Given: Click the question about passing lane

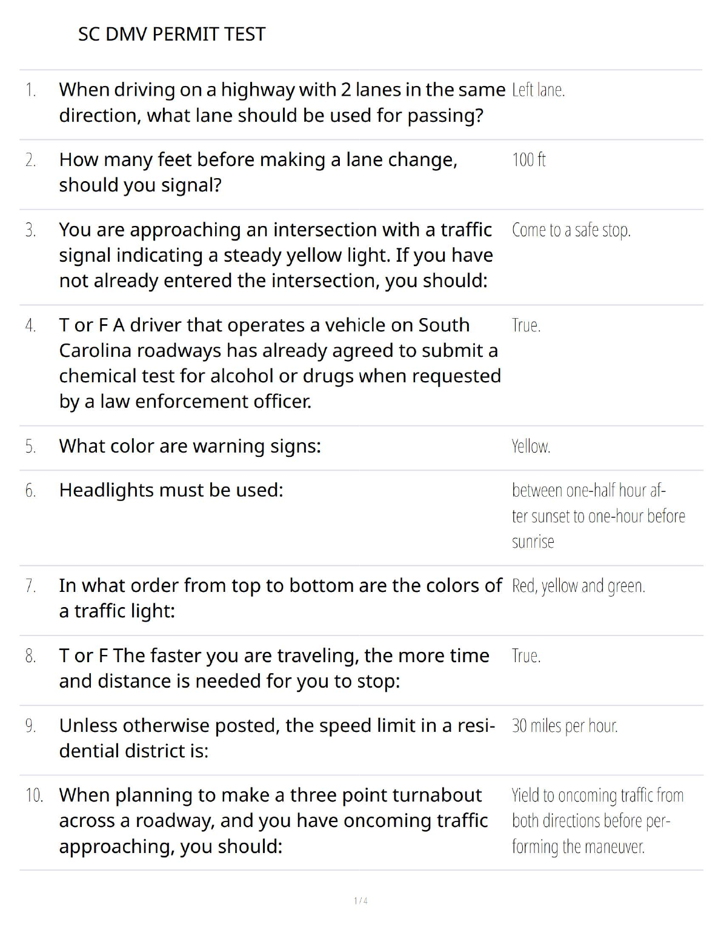Looking at the screenshot, I should click(x=281, y=102).
